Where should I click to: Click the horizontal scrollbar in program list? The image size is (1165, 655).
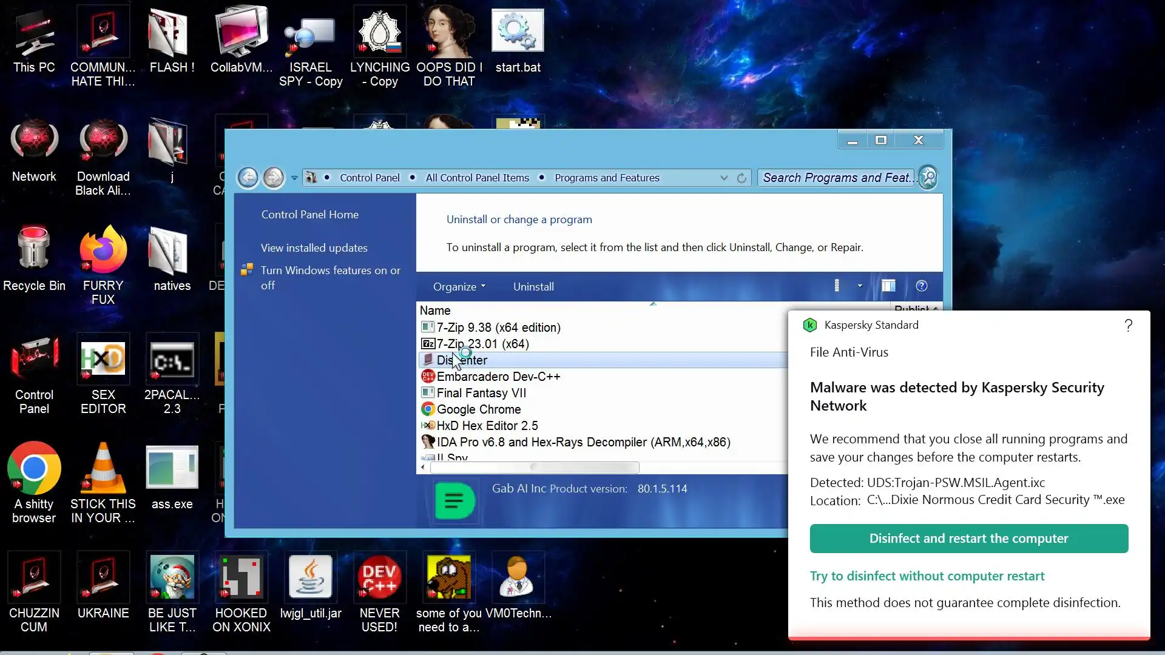pos(534,467)
